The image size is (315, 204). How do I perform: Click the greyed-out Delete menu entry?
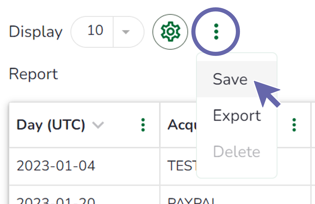pos(237,152)
